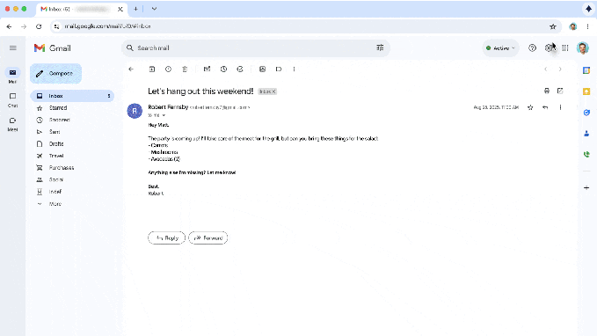Toggle the main menu hamburger
Image resolution: width=597 pixels, height=336 pixels.
(x=13, y=48)
